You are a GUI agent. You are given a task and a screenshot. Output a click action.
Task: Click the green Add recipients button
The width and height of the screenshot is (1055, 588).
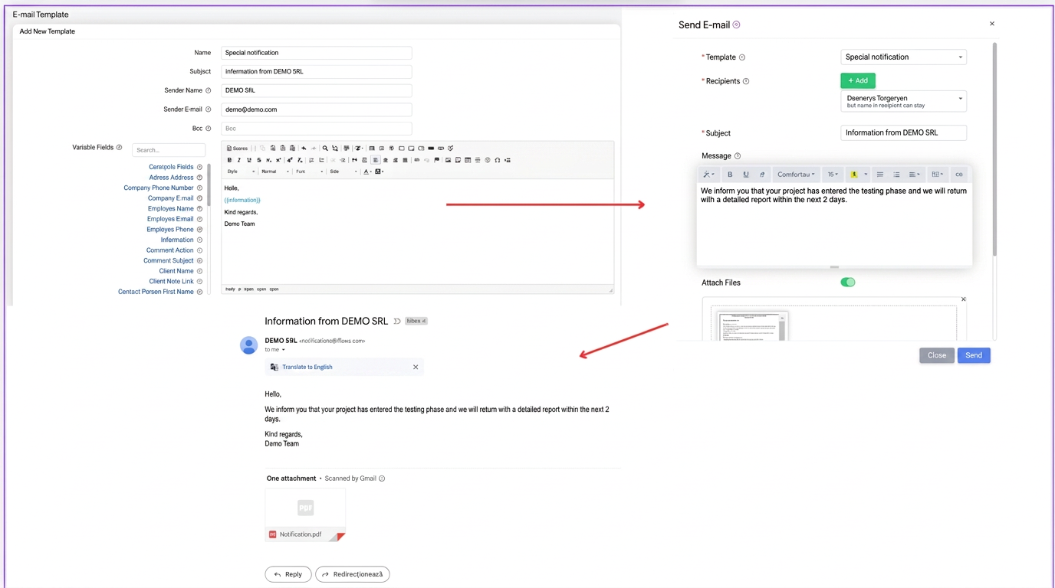coord(858,80)
